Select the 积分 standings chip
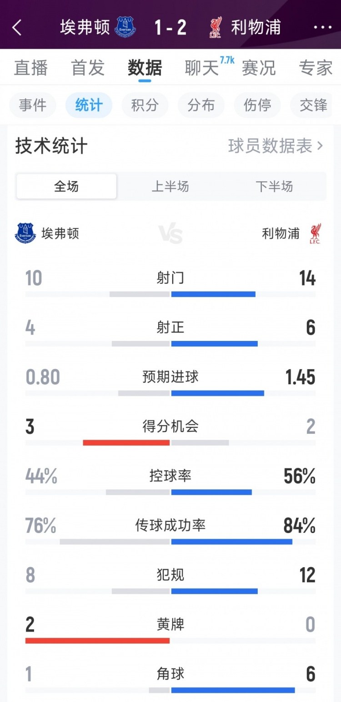This screenshot has height=702, width=341. 145,105
